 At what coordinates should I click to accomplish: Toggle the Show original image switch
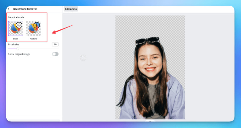(55, 54)
